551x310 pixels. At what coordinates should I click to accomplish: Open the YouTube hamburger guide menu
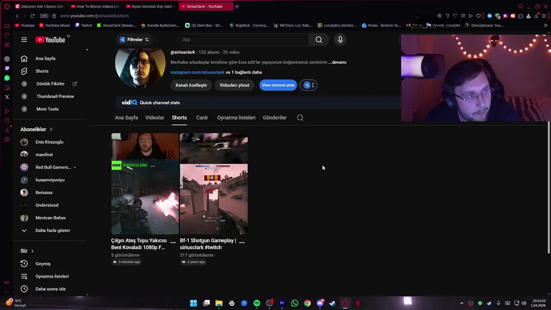point(24,40)
